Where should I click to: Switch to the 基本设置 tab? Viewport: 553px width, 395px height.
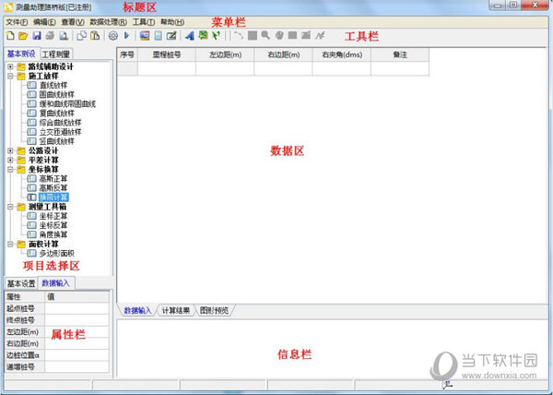21,283
